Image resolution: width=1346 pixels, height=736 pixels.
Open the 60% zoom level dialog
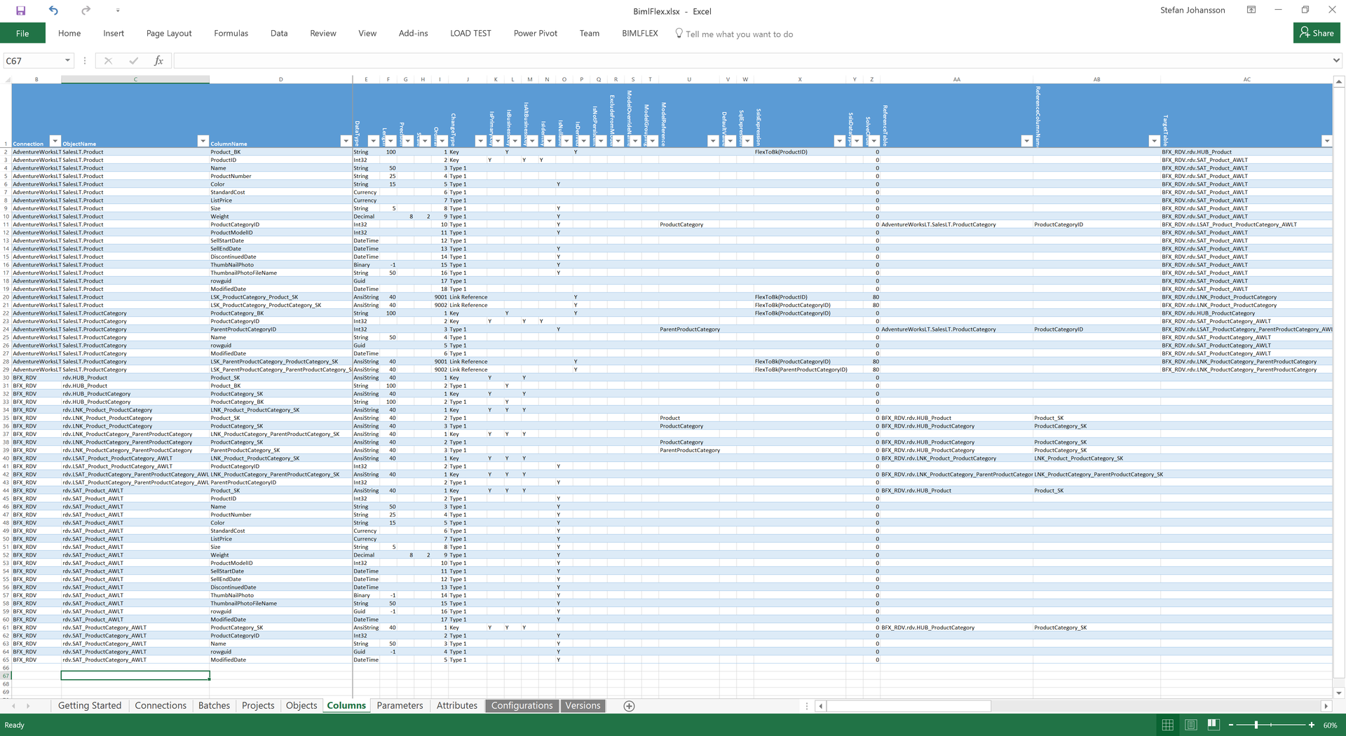pos(1330,725)
